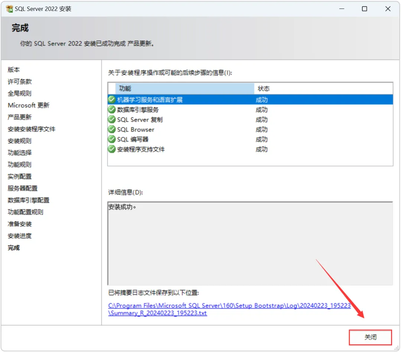Click 成功 status of 安装程序支持文件
This screenshot has width=401, height=352.
[261, 149]
